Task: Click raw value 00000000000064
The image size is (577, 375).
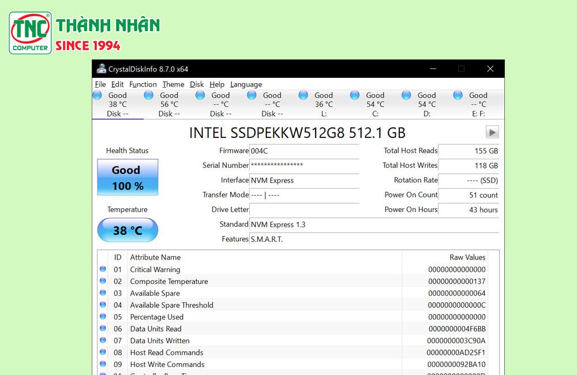Action: [x=456, y=293]
